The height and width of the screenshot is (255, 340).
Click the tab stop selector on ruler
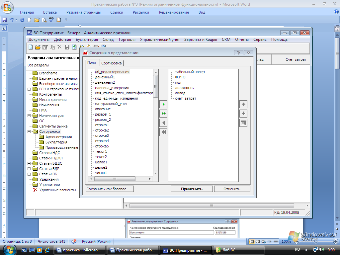click(x=4, y=28)
